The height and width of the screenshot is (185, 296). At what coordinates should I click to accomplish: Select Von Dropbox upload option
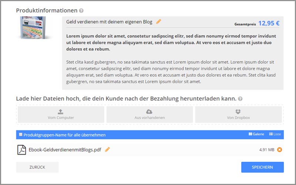point(238,114)
